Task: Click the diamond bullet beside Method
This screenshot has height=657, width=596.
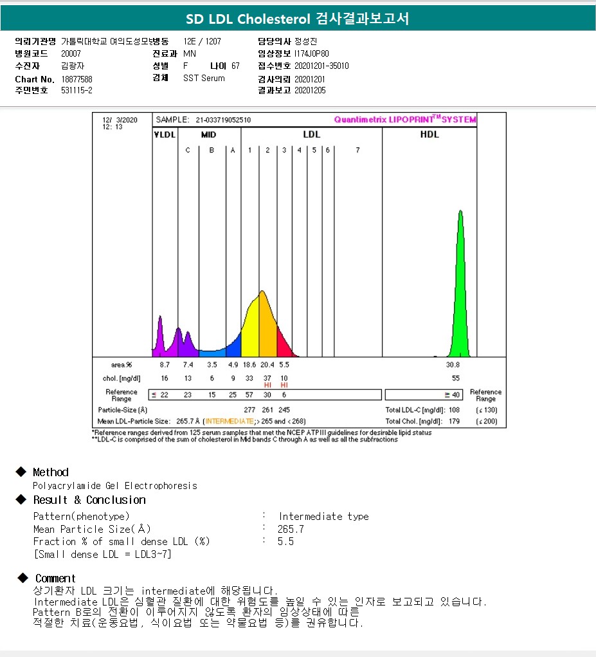Action: [21, 472]
